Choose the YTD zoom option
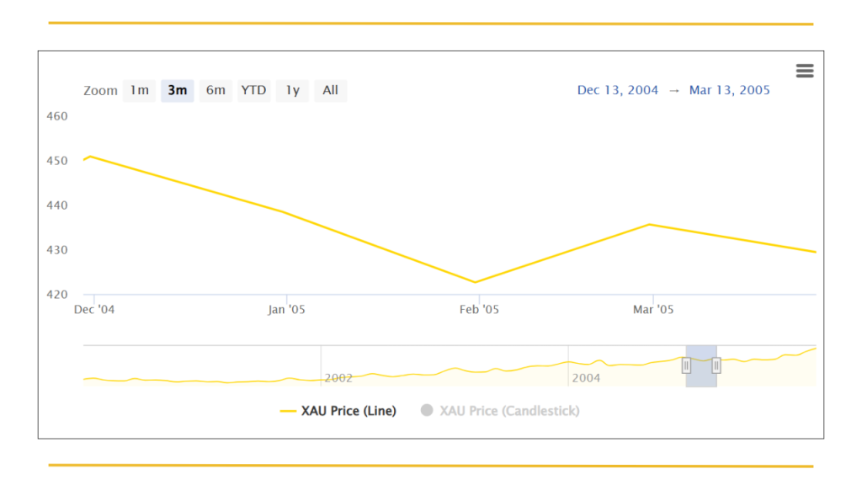862x485 pixels. click(x=253, y=90)
